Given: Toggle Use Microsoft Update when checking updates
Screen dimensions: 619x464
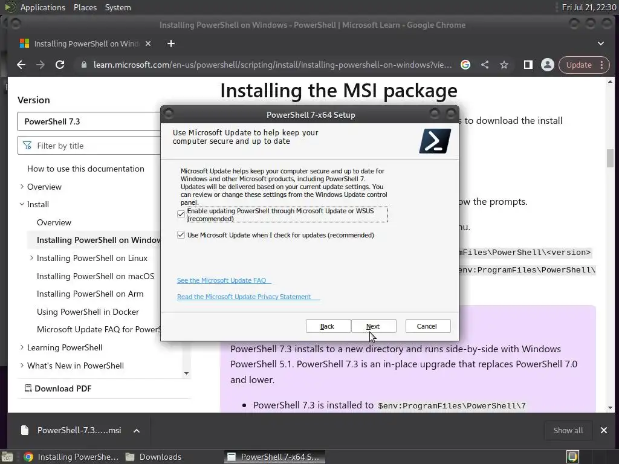Looking at the screenshot, I should click(x=181, y=235).
